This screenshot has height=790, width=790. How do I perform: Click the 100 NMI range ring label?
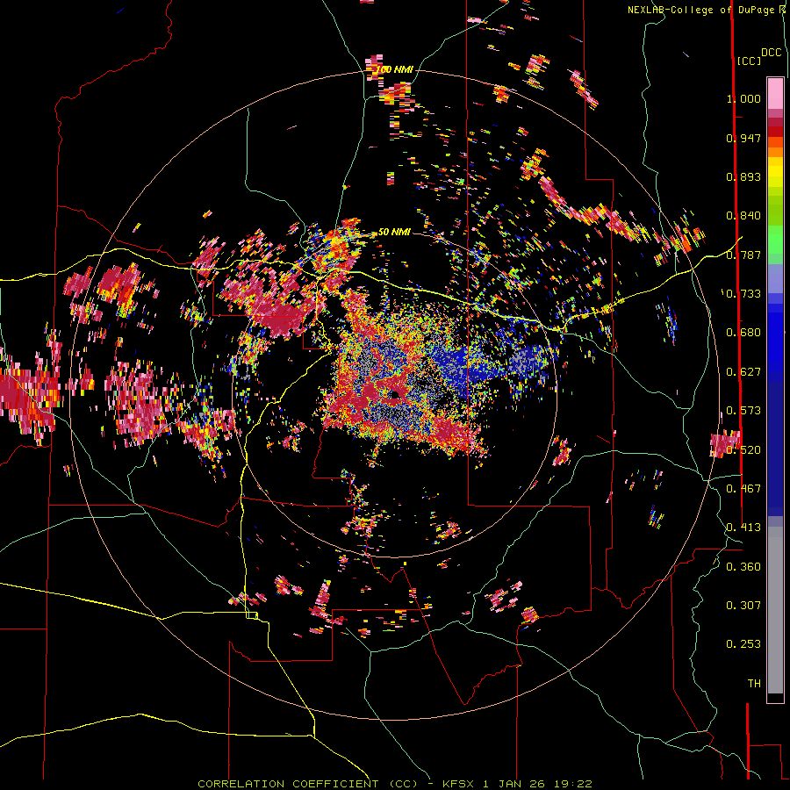point(394,69)
